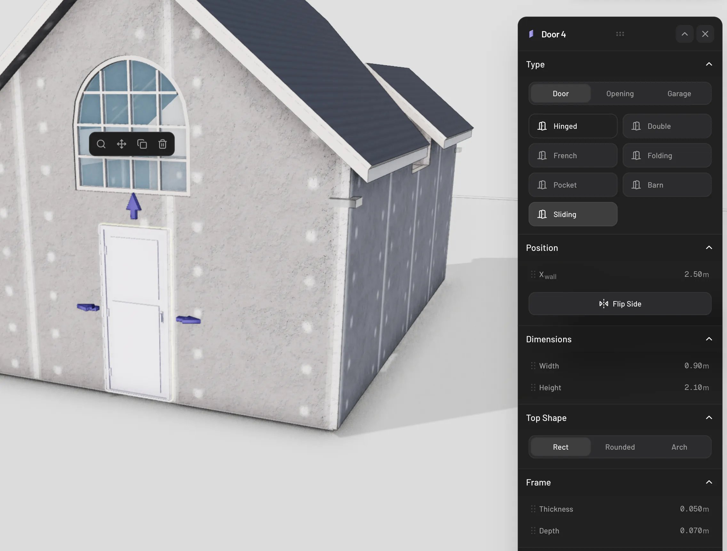
Task: Click the Height drag handle dots
Action: point(533,387)
